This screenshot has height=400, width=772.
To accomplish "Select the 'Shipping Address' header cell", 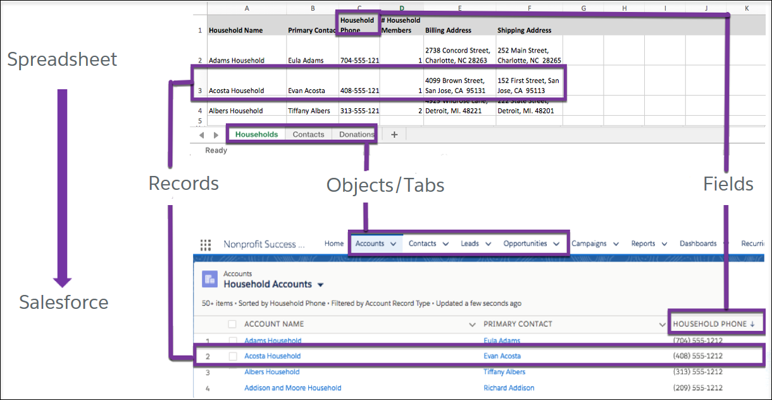I will point(529,25).
